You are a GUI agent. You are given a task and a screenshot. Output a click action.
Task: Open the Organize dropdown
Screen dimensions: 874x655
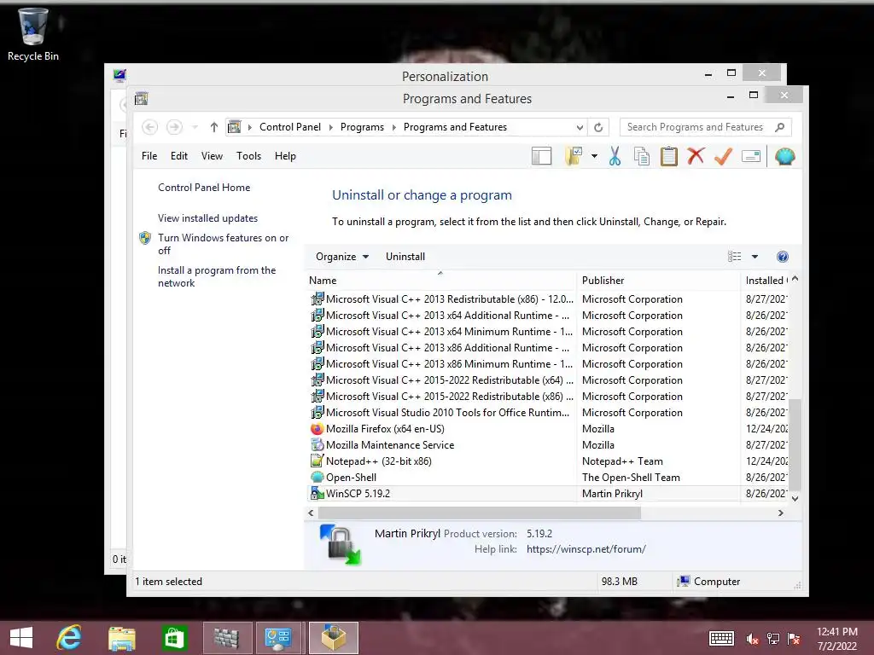click(342, 257)
